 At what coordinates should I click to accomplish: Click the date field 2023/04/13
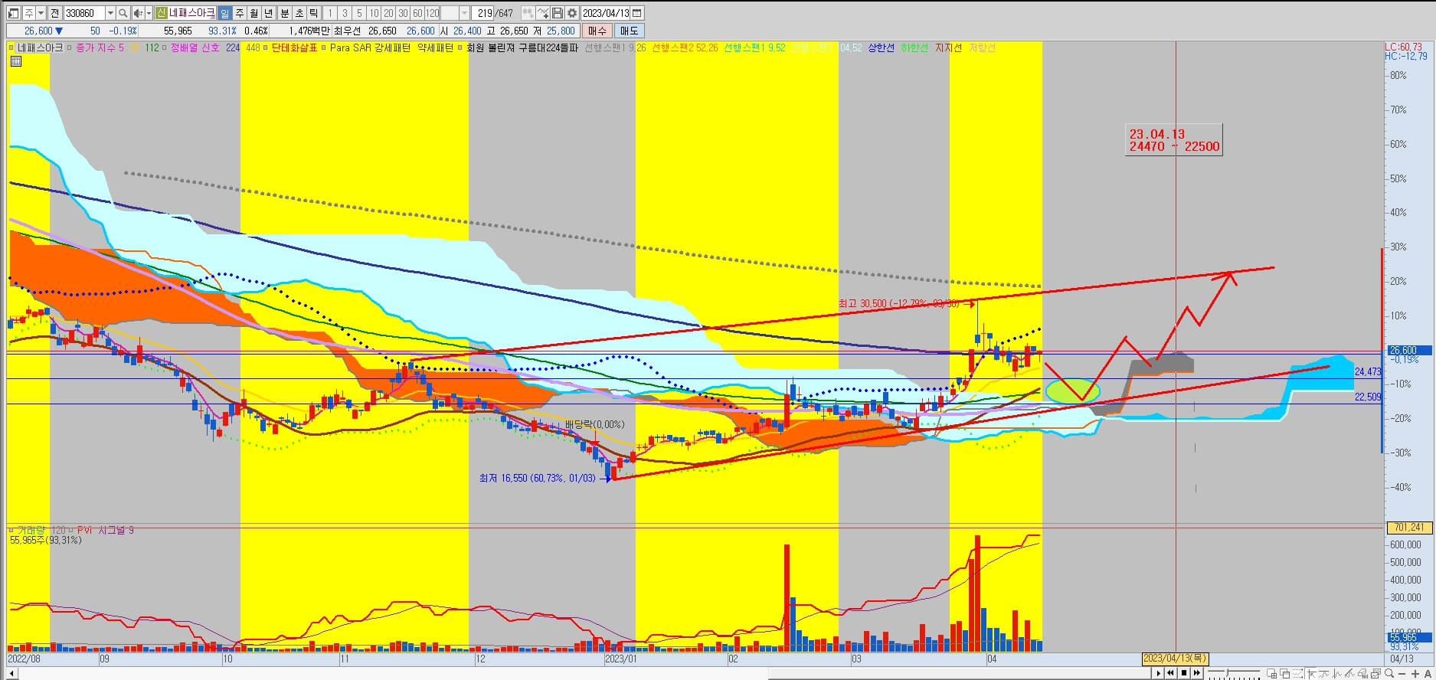pos(604,13)
